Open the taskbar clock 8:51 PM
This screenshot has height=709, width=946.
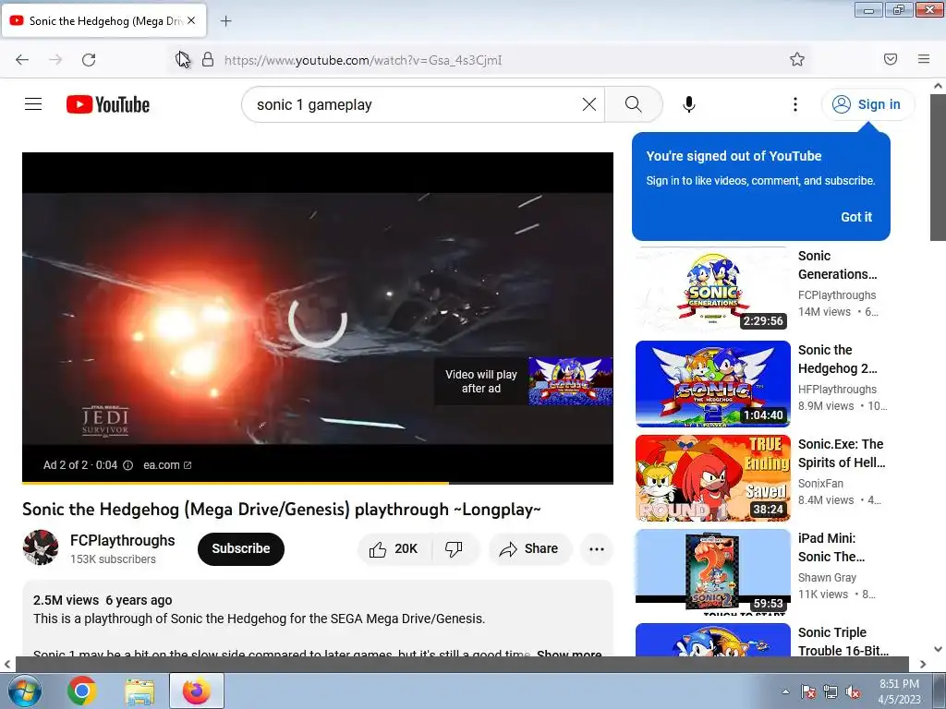pos(900,691)
